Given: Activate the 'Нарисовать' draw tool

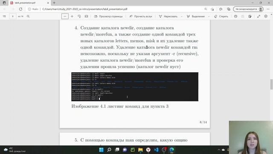Looking at the screenshot, I should [x=168, y=16].
